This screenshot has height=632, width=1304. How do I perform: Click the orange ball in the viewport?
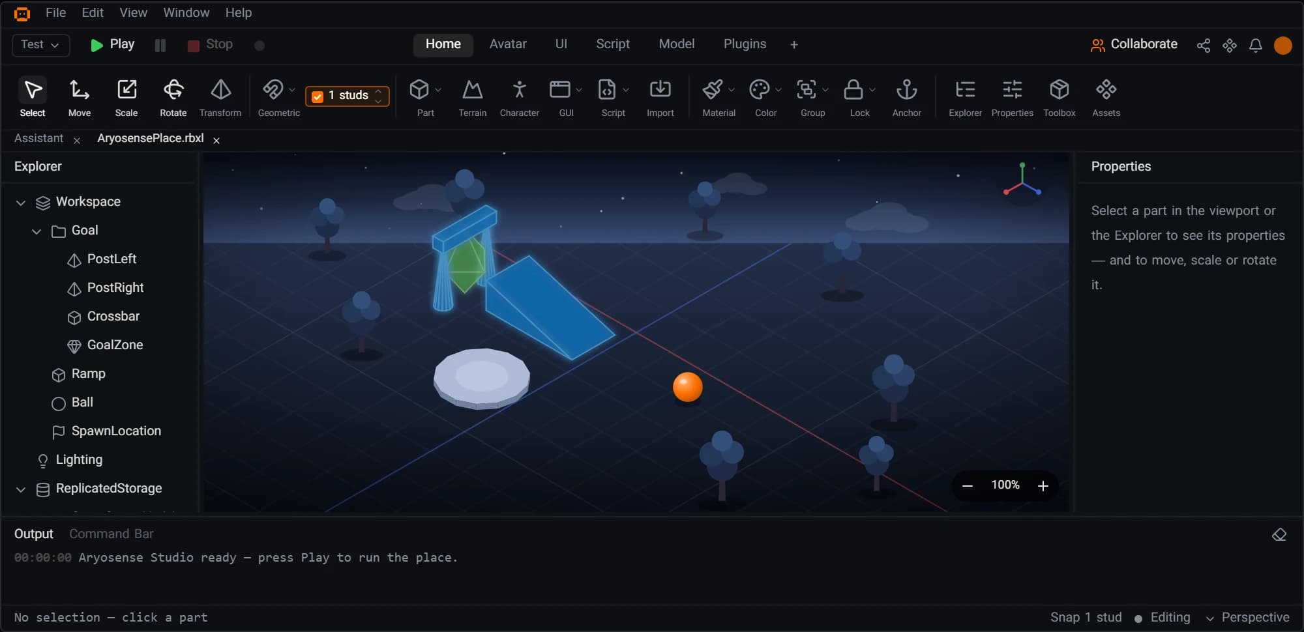click(688, 387)
